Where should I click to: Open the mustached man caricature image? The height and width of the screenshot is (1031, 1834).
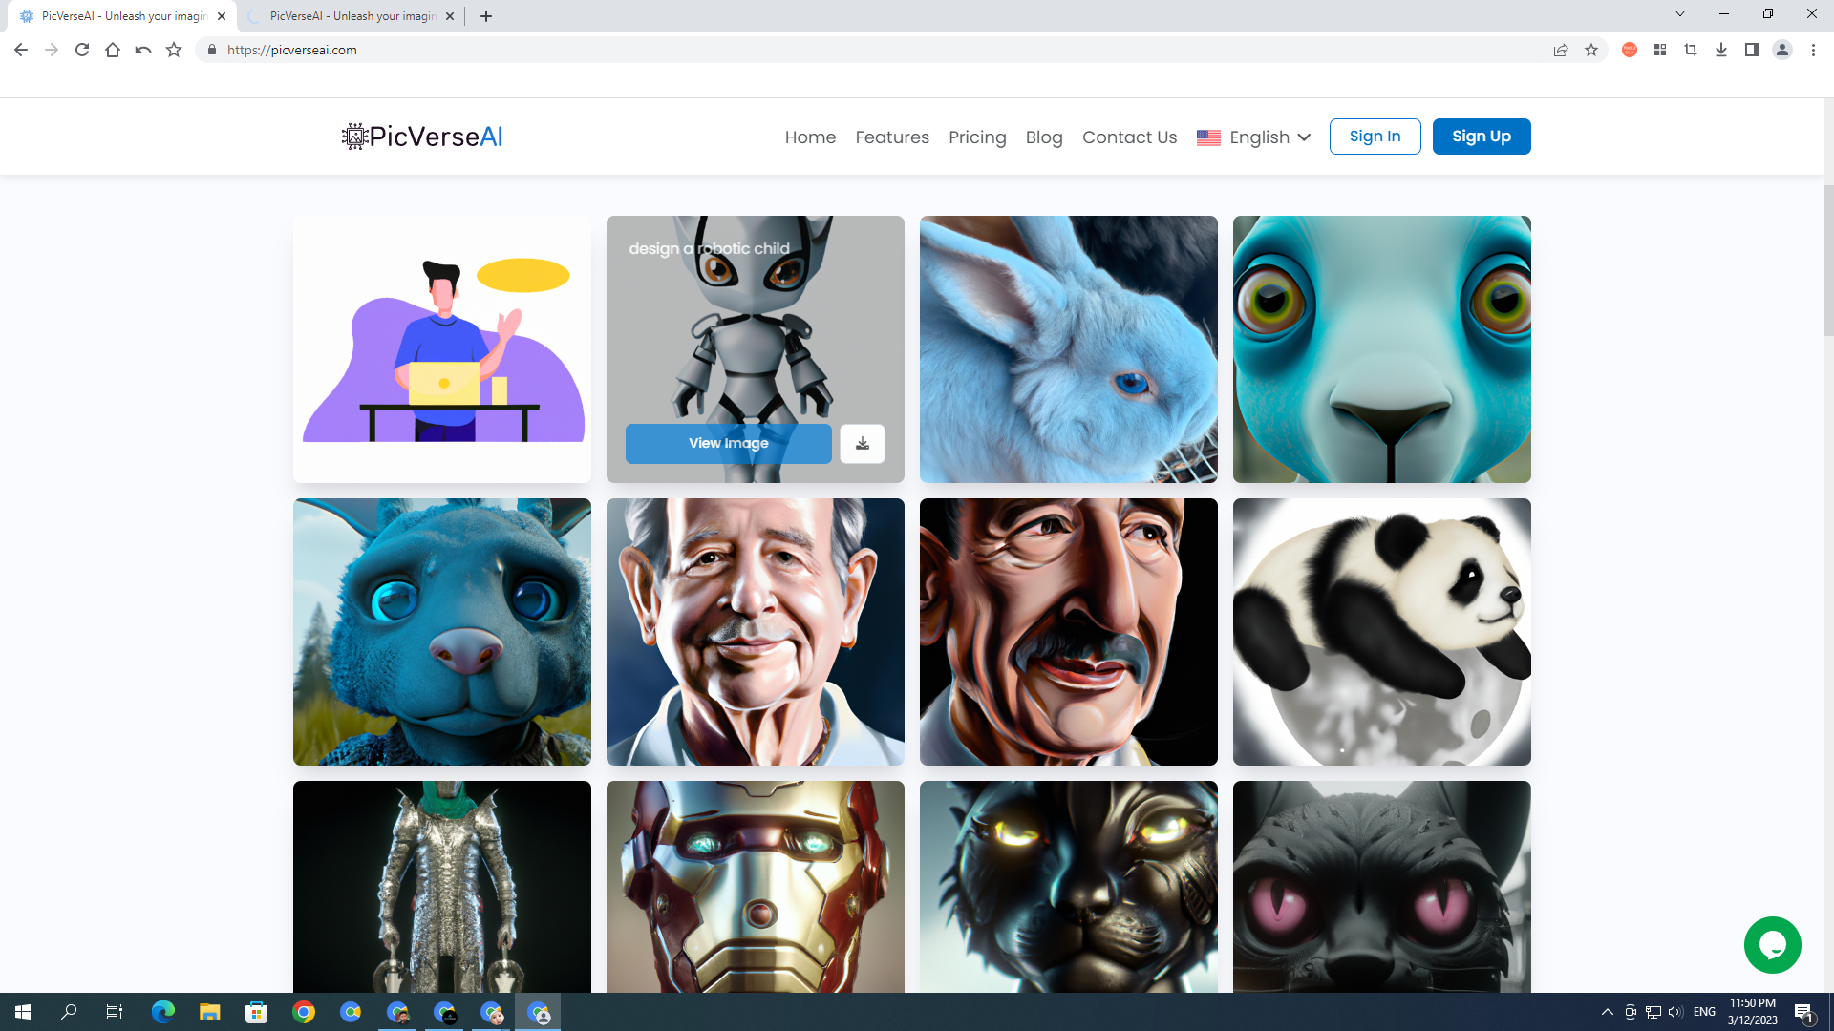1069,632
